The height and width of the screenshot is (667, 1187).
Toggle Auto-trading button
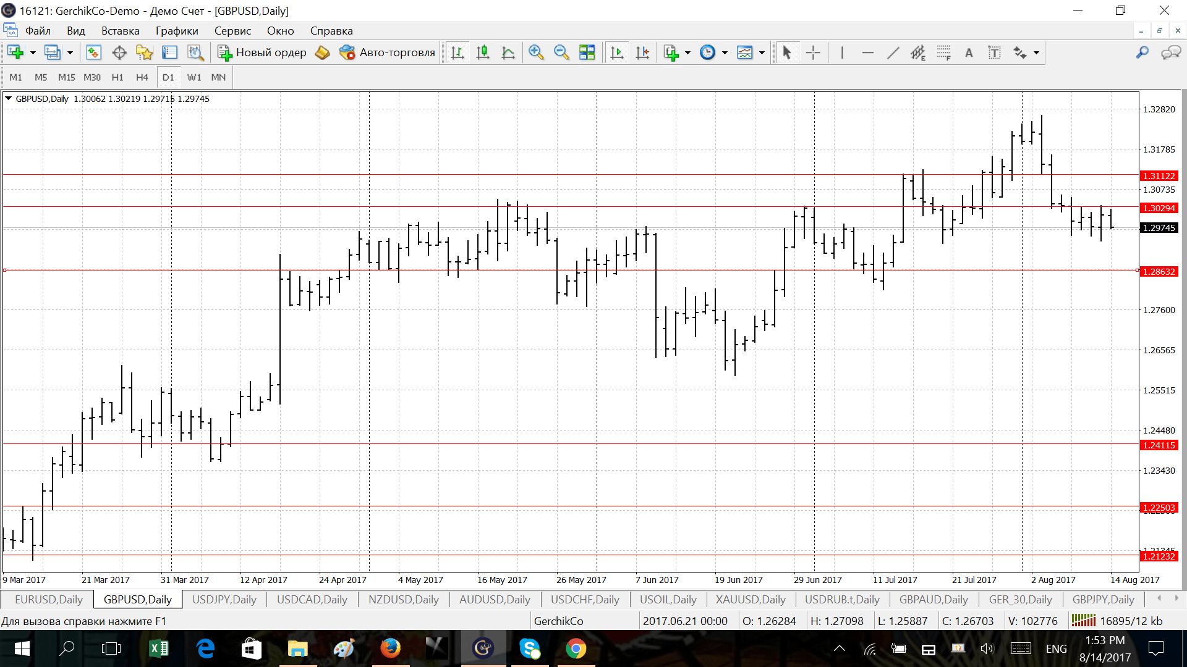click(x=388, y=53)
